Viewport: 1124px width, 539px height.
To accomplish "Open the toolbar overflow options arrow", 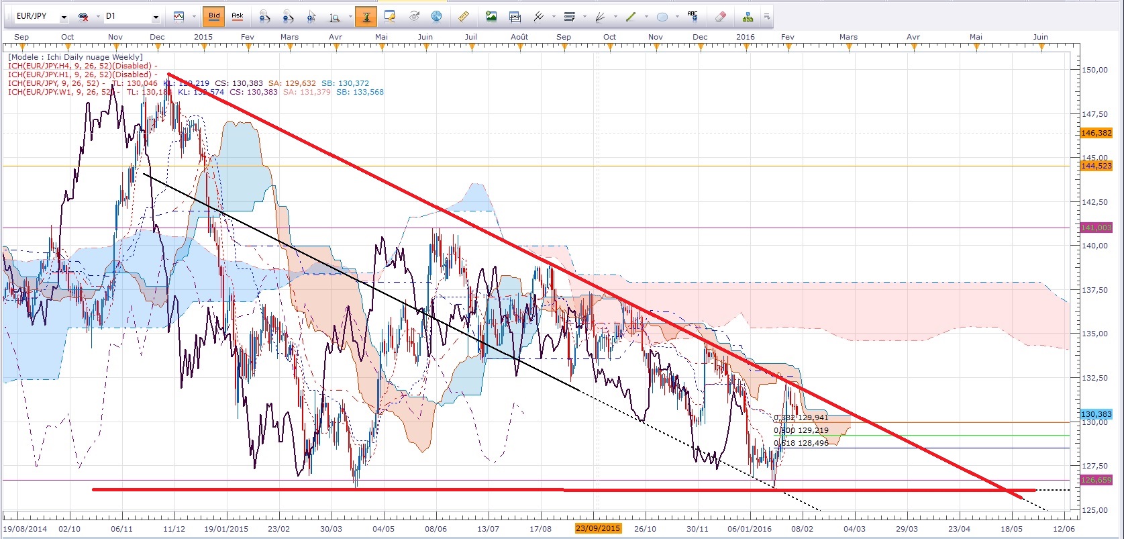I will 766,16.
